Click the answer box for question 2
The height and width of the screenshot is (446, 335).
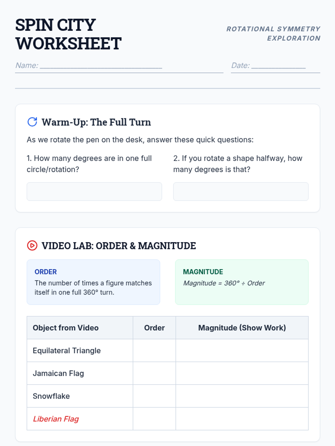(241, 192)
